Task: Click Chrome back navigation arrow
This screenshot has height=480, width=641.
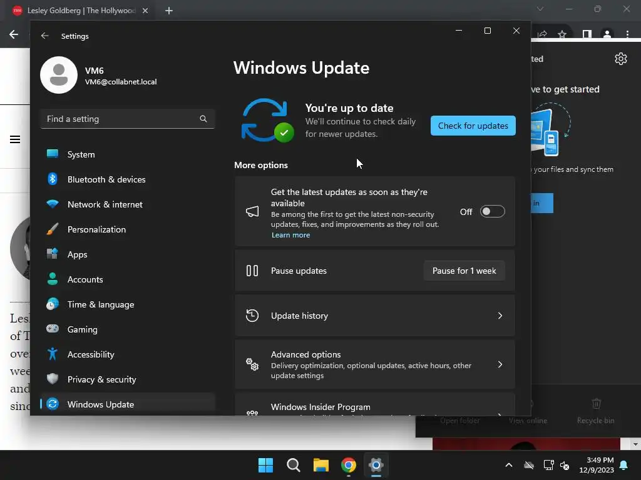Action: 14,34
